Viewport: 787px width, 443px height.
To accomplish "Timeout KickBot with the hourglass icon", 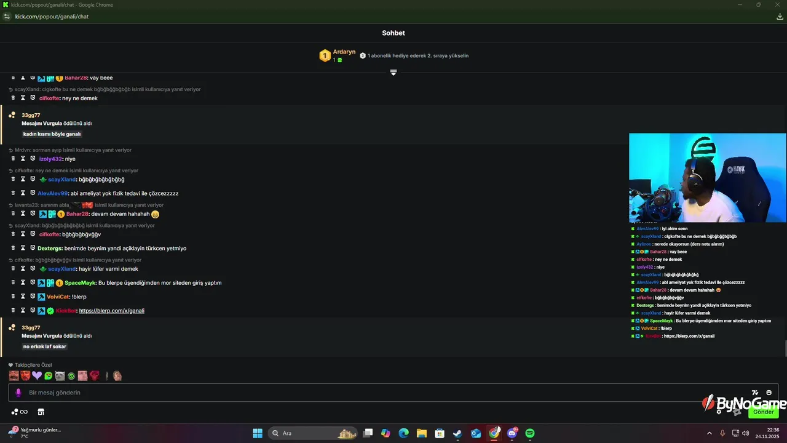I will click(x=23, y=310).
